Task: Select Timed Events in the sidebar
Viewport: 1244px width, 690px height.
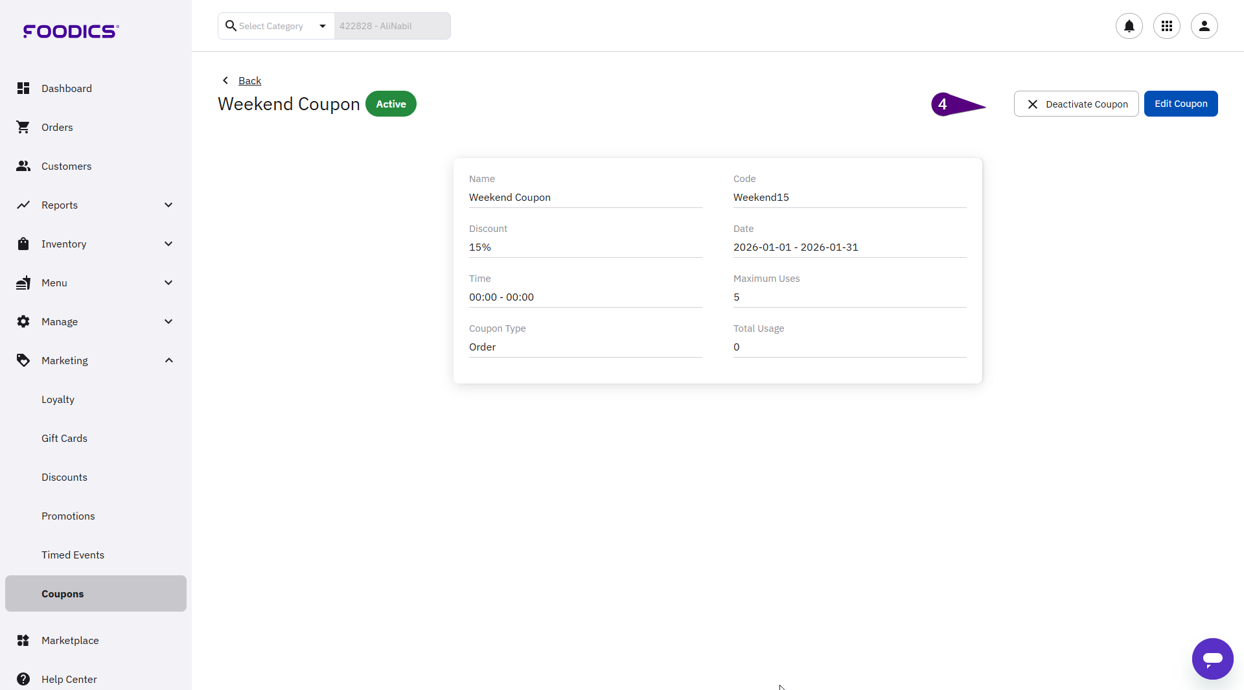Action: click(x=73, y=555)
